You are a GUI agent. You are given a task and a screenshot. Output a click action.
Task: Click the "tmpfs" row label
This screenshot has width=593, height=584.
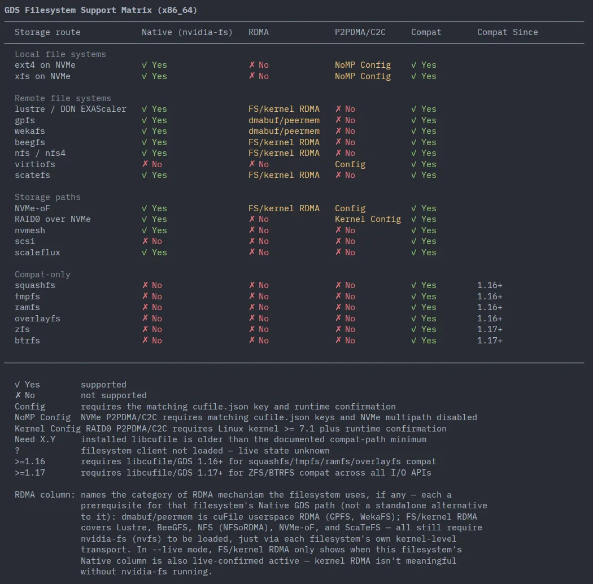[27, 297]
